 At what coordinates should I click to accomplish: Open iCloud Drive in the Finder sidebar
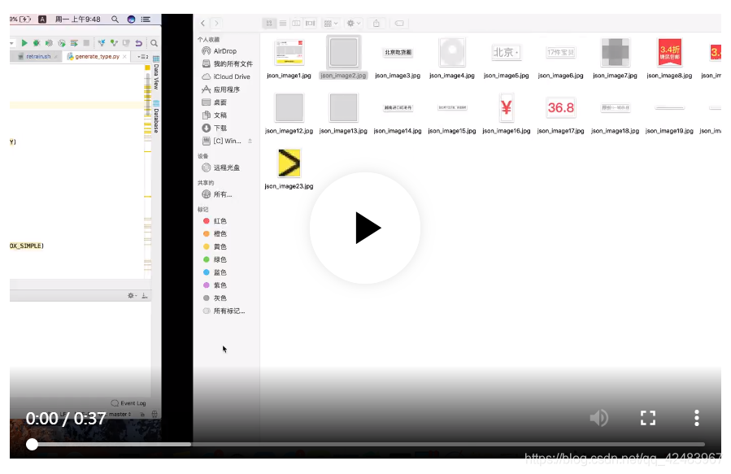(x=226, y=76)
